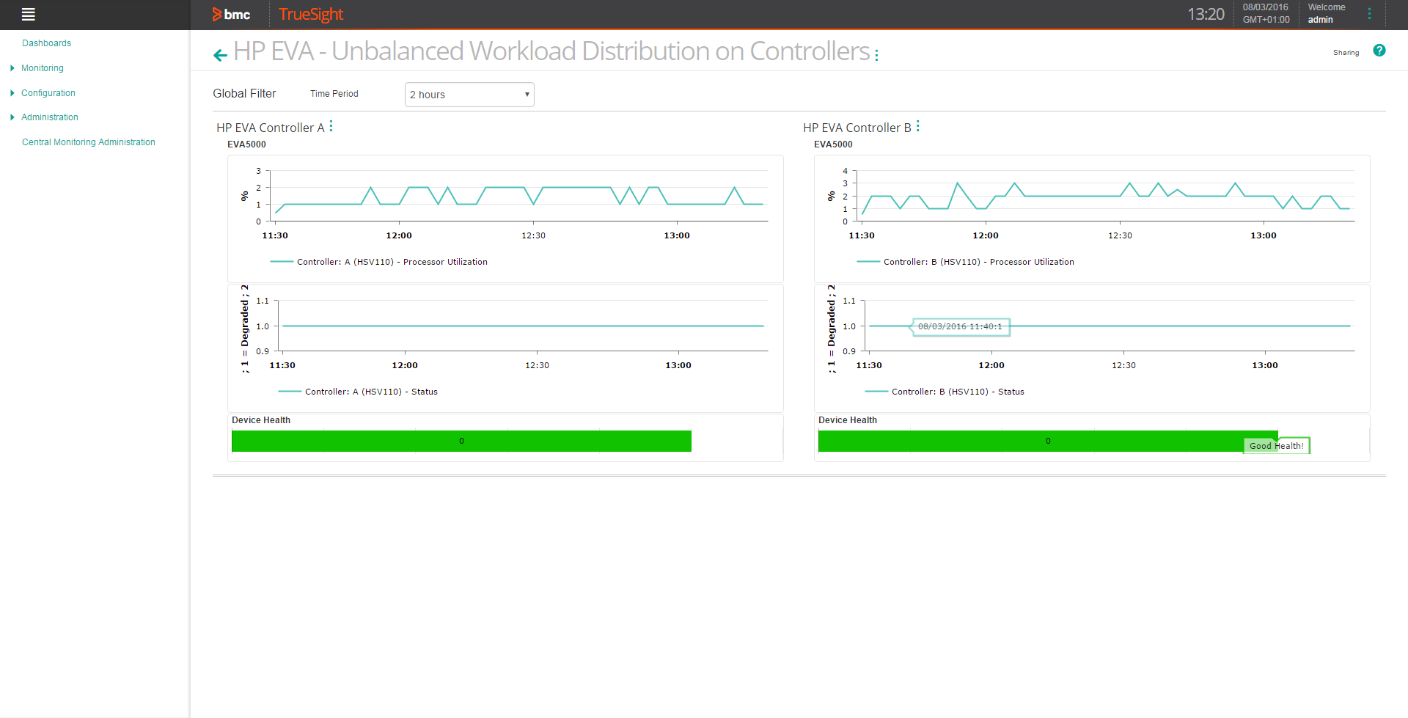Click the BMC logo

(231, 15)
